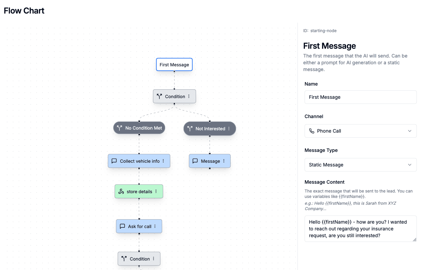Expand the options menu on Not Interested branch
The height and width of the screenshot is (270, 427).
tap(229, 129)
